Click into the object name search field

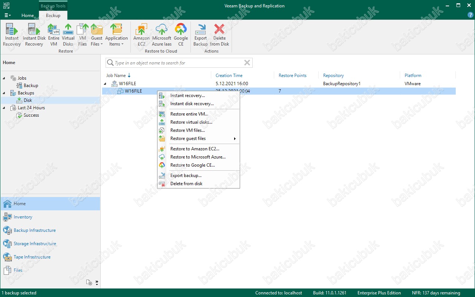179,63
